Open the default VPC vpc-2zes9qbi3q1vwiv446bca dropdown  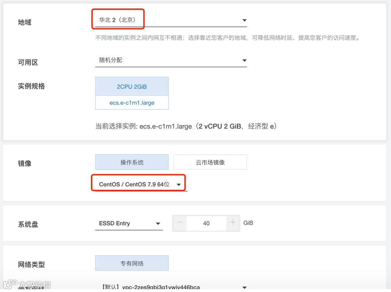coord(171,287)
